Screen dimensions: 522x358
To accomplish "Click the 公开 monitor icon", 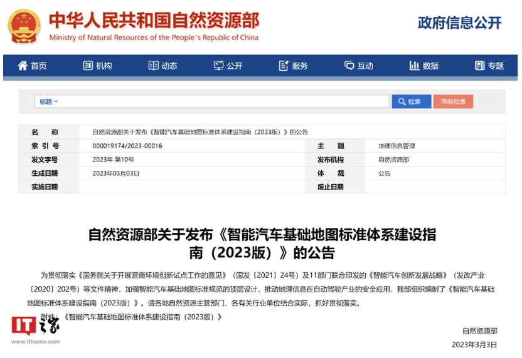I will (218, 66).
